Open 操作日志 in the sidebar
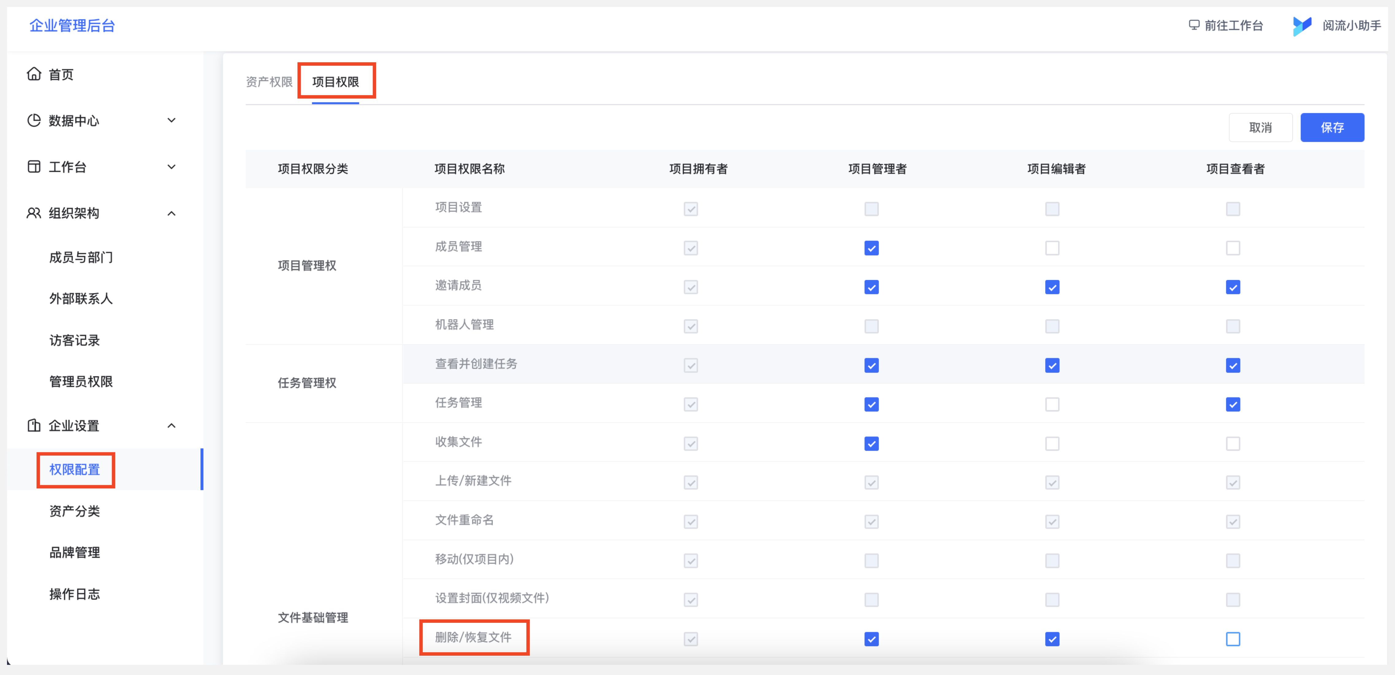 click(x=75, y=594)
